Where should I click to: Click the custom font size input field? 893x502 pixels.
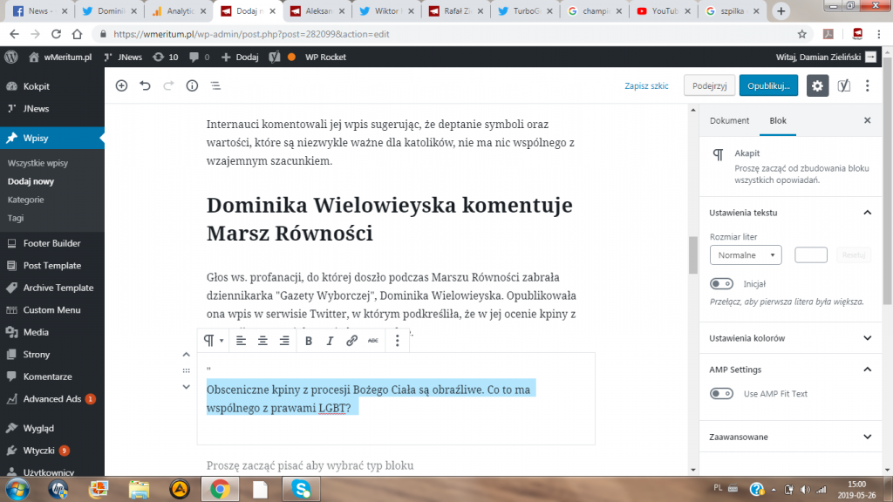coord(811,255)
